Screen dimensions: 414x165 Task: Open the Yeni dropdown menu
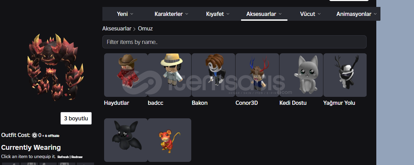point(125,14)
